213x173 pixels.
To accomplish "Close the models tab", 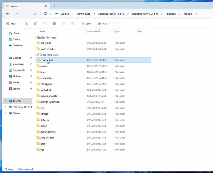I will pyautogui.click(x=46, y=6).
